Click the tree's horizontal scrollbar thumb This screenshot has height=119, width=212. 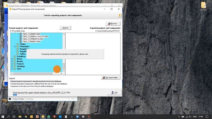pos(33,73)
